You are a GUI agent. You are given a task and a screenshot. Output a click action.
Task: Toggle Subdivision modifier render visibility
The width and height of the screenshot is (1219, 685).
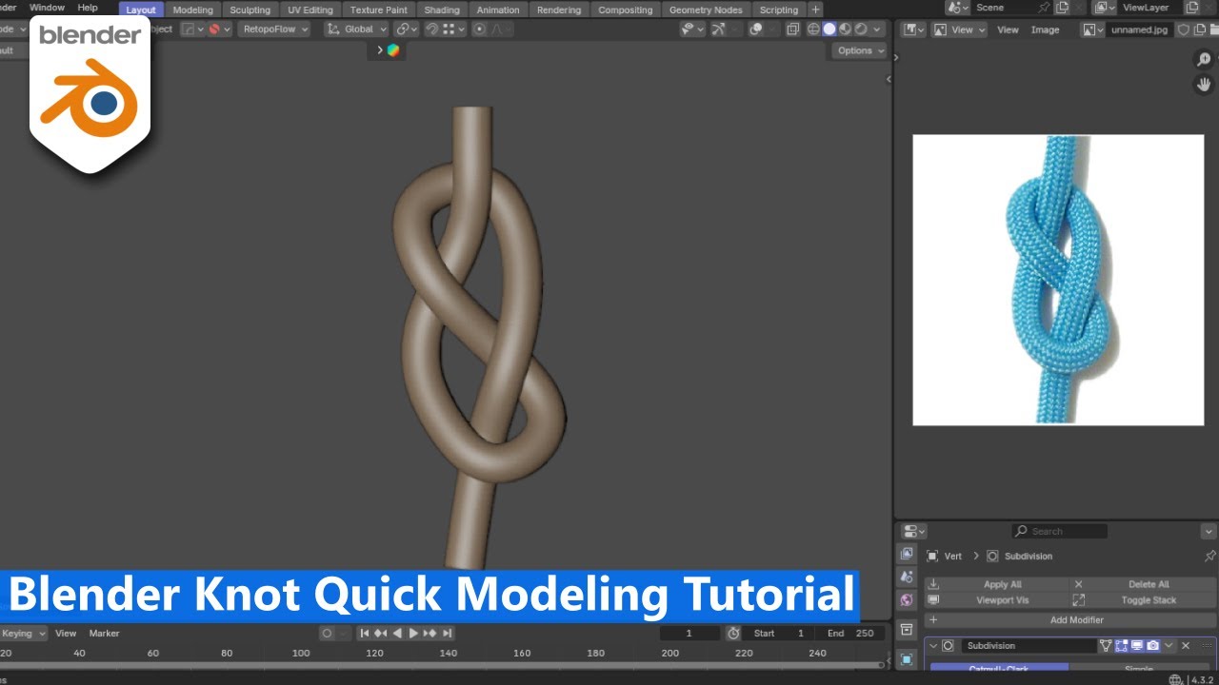click(x=1153, y=646)
